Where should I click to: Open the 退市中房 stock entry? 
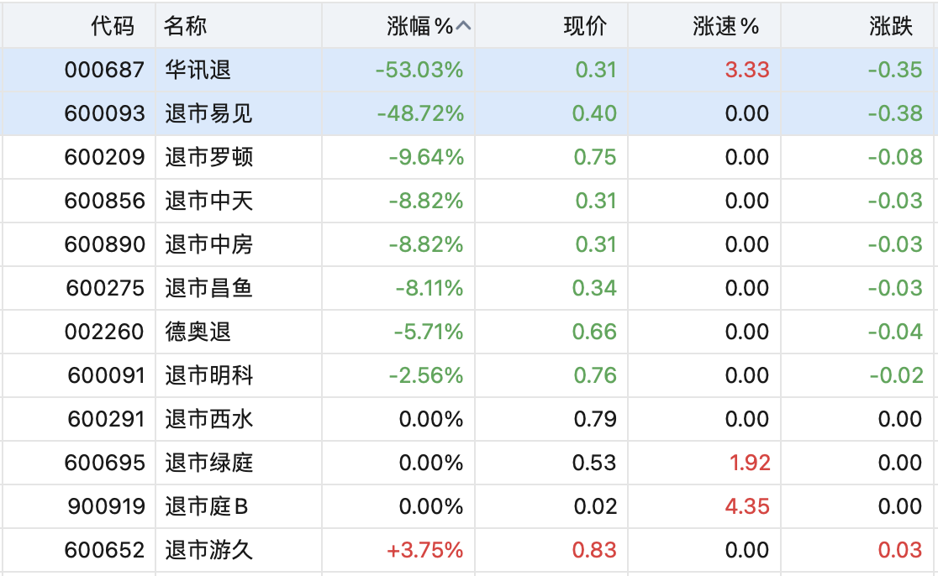[208, 244]
